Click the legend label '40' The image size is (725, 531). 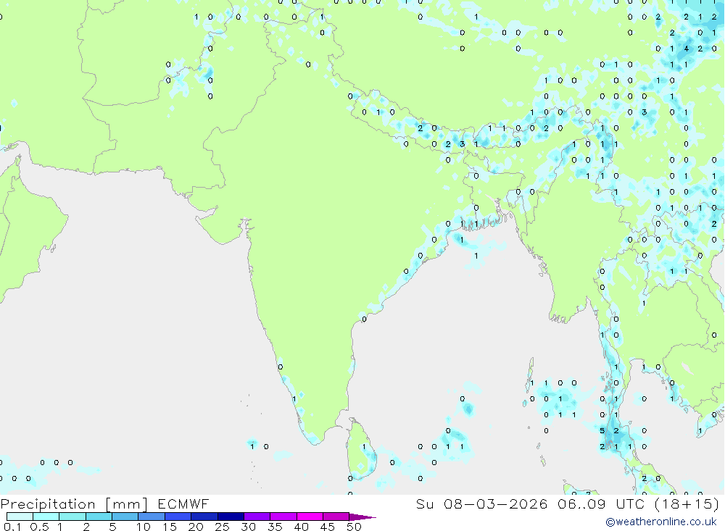click(x=301, y=527)
